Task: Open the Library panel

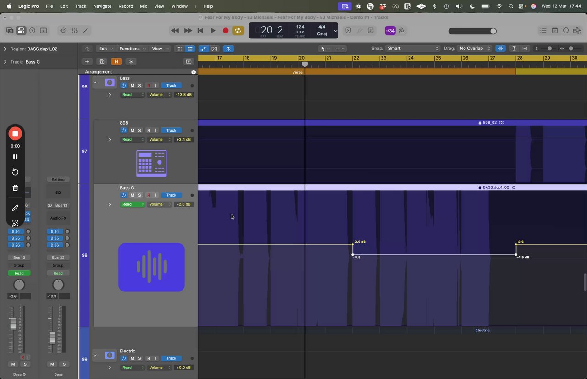Action: click(x=10, y=31)
